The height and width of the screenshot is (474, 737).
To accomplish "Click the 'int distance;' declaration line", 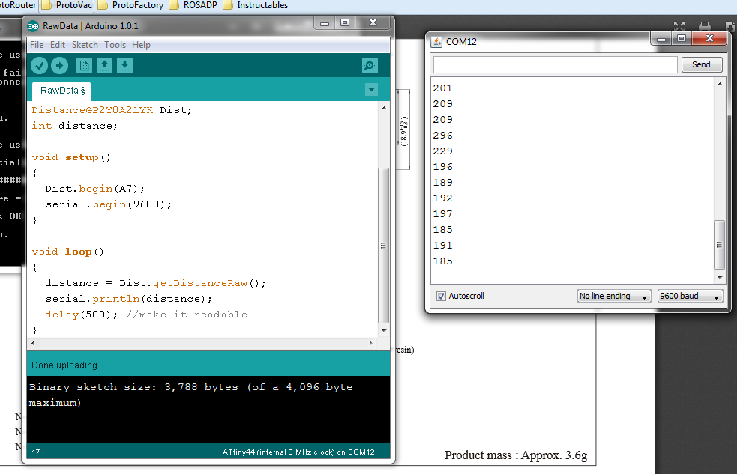I will click(75, 126).
